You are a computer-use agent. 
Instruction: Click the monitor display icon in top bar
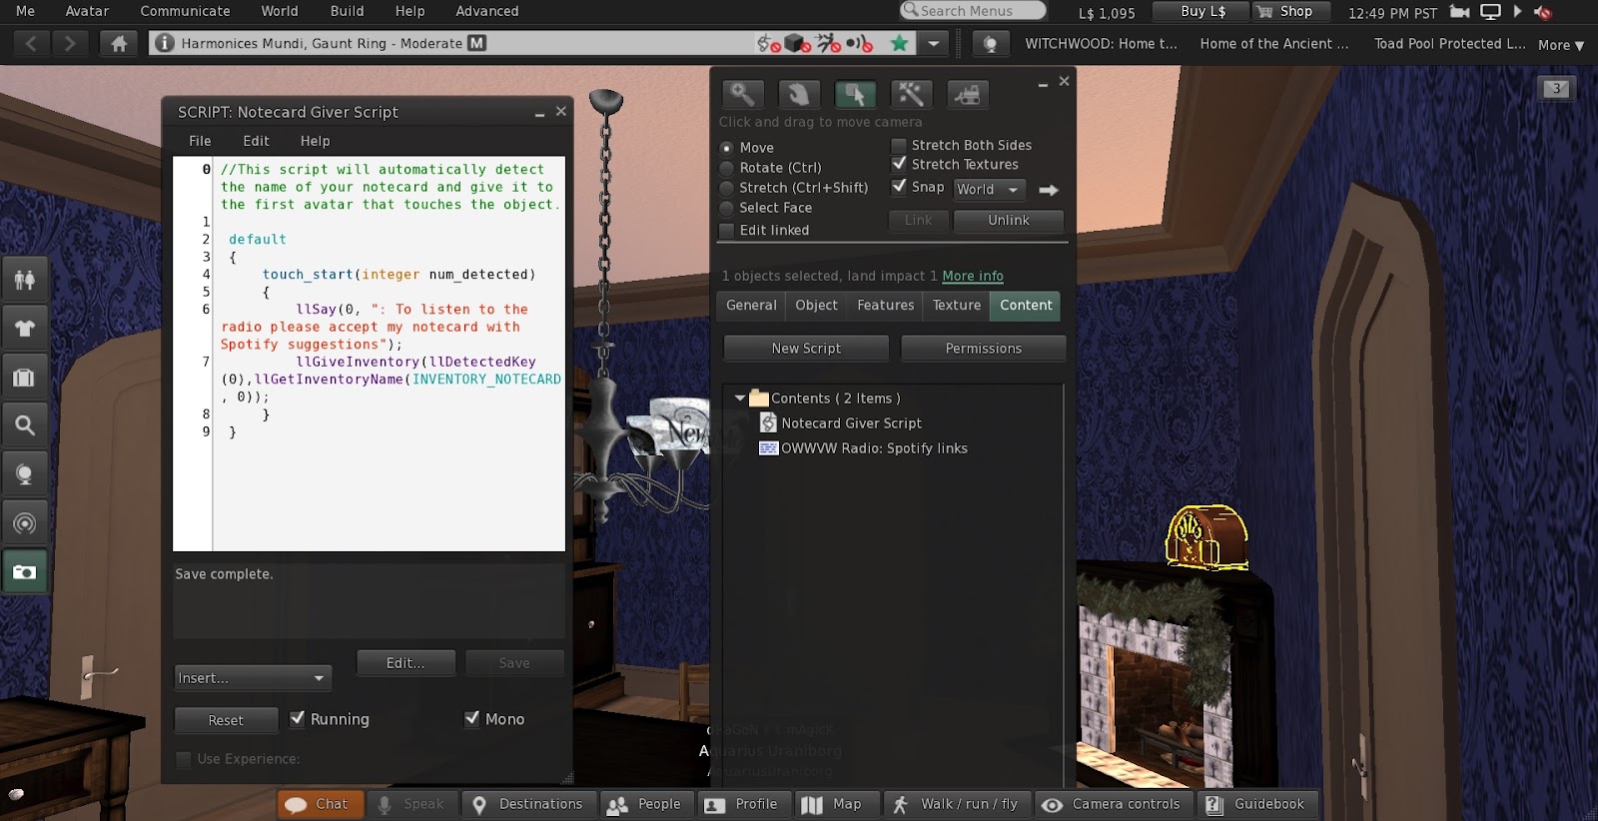(x=1490, y=12)
